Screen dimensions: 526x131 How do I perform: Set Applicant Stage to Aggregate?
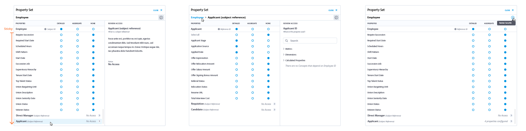pyautogui.click(x=253, y=41)
